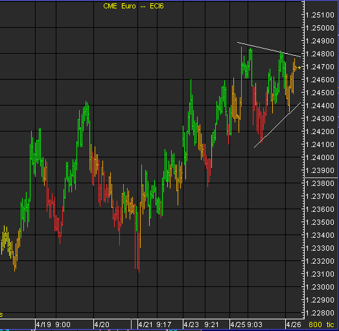Click the 1.23700 price axis label

coord(320,197)
